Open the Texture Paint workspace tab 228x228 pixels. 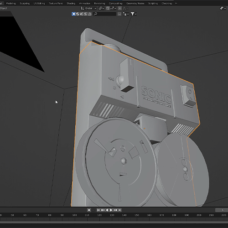[x=56, y=3]
